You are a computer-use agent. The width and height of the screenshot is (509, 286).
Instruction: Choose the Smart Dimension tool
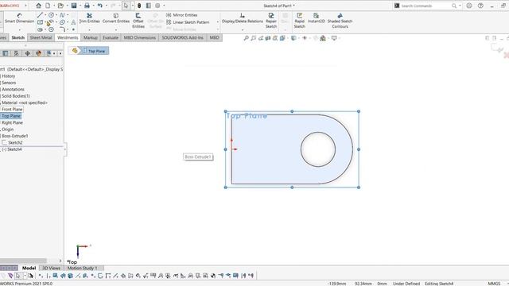point(19,18)
